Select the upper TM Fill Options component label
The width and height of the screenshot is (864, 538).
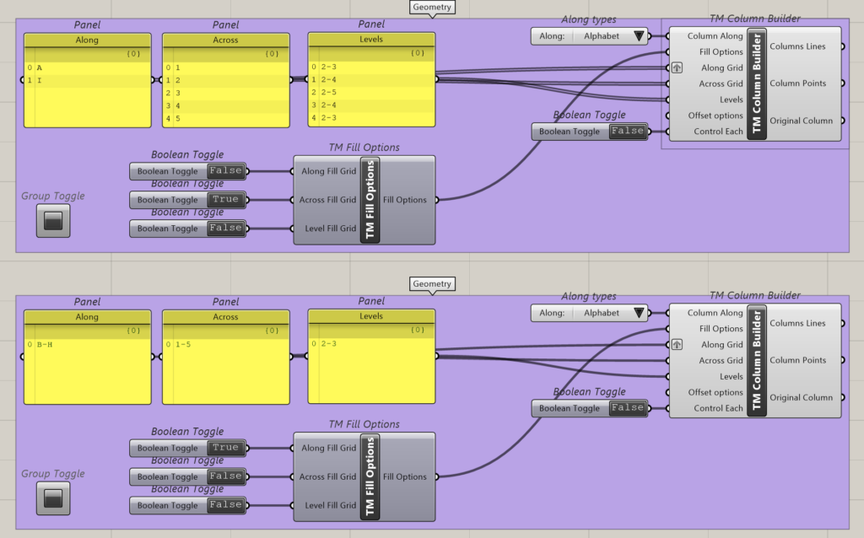pos(370,200)
